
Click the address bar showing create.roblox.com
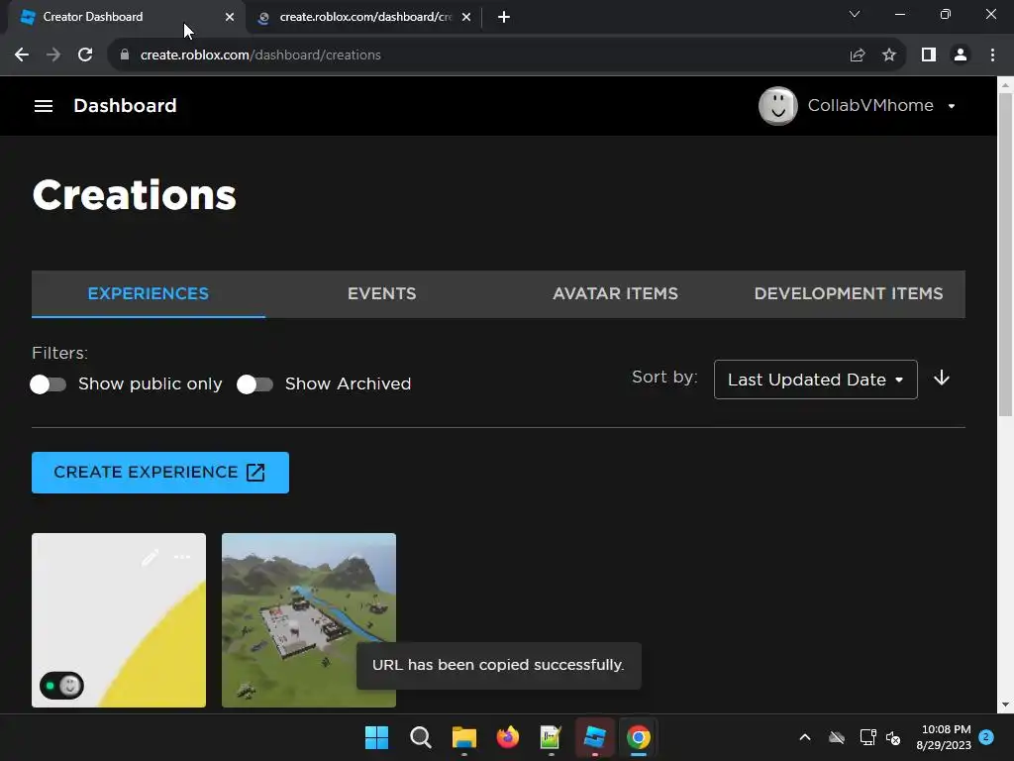point(478,55)
